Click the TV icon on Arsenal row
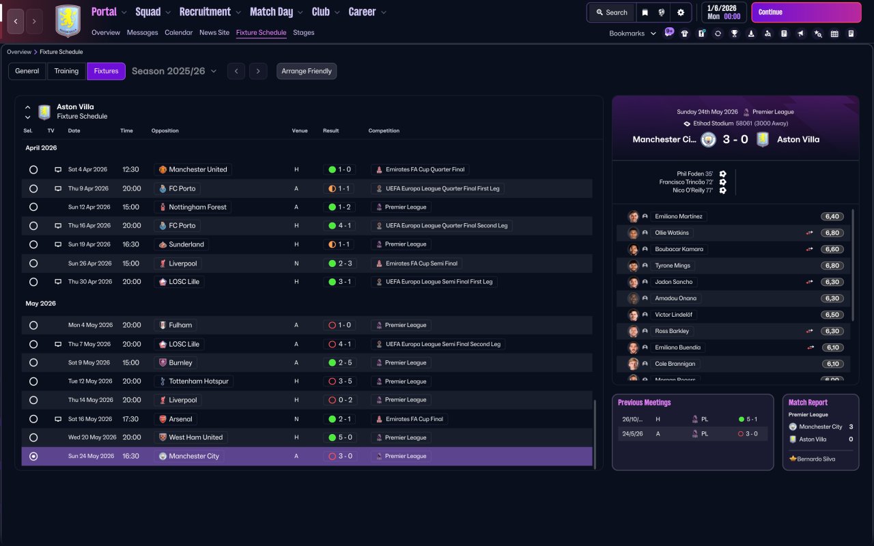 pyautogui.click(x=58, y=419)
